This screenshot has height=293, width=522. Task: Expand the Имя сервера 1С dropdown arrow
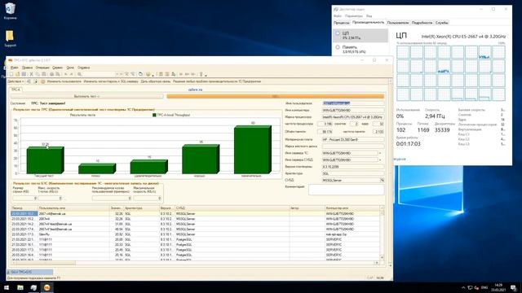(380, 153)
